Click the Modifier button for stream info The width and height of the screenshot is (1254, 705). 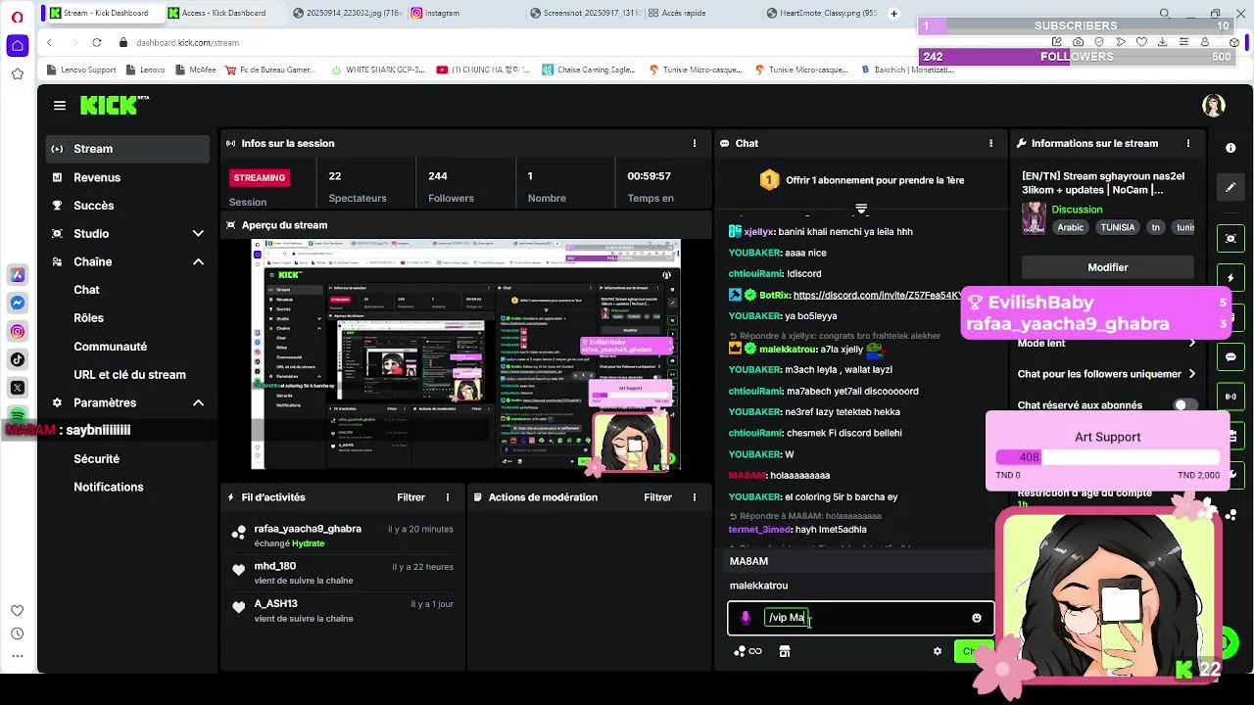(x=1107, y=267)
